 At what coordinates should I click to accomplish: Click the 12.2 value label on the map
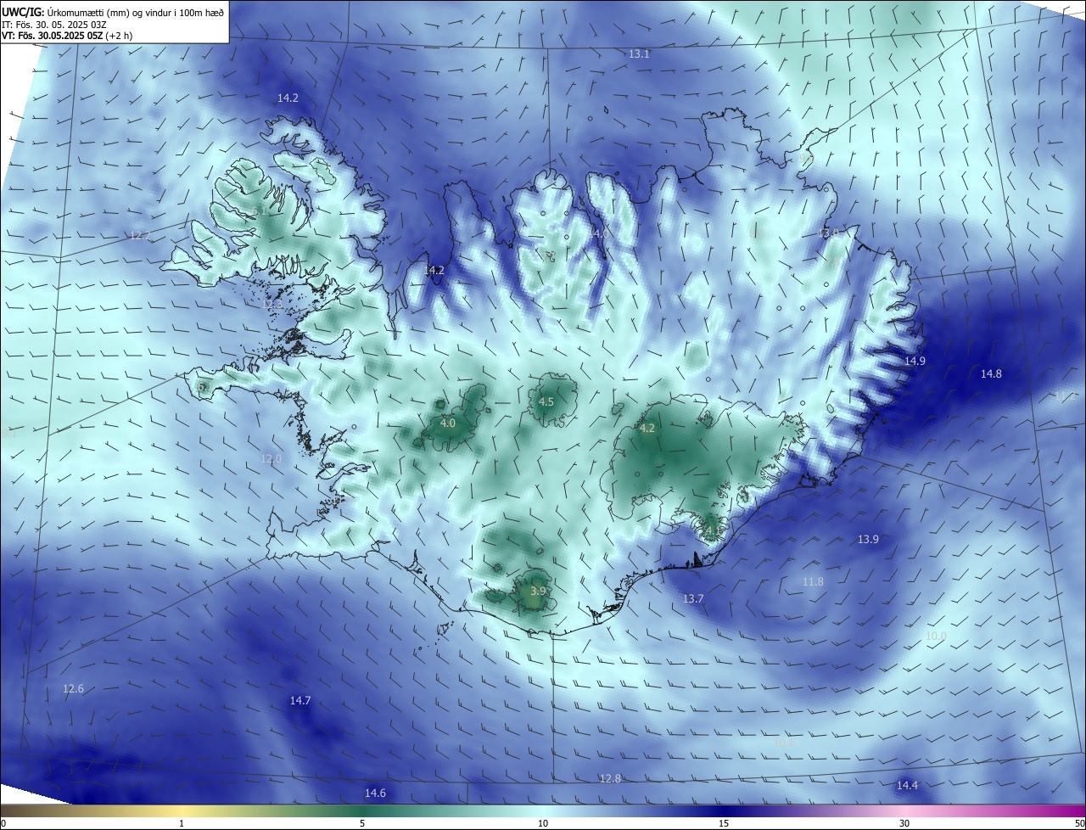pos(140,235)
